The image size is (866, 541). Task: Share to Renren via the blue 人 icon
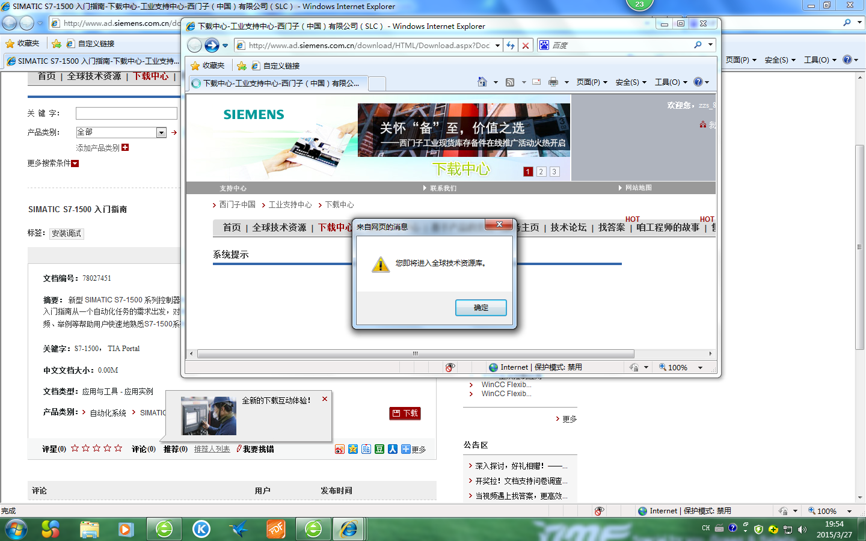(393, 449)
